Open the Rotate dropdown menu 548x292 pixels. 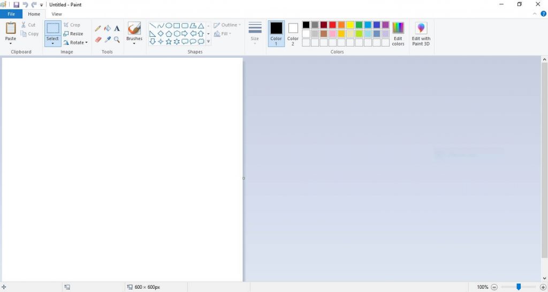[x=75, y=42]
